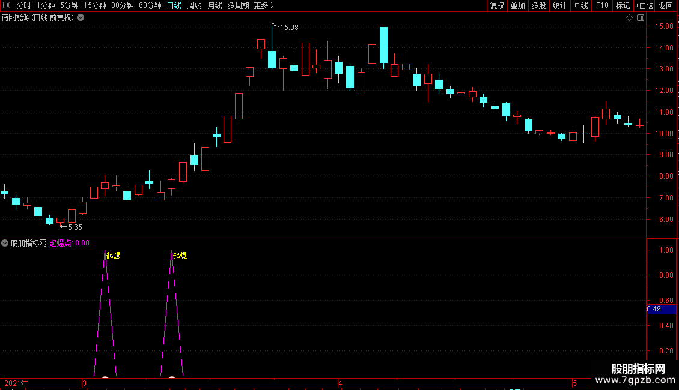Screen dimensions: 679x390
Task: Open 多股 multi-stock view
Action: point(538,5)
